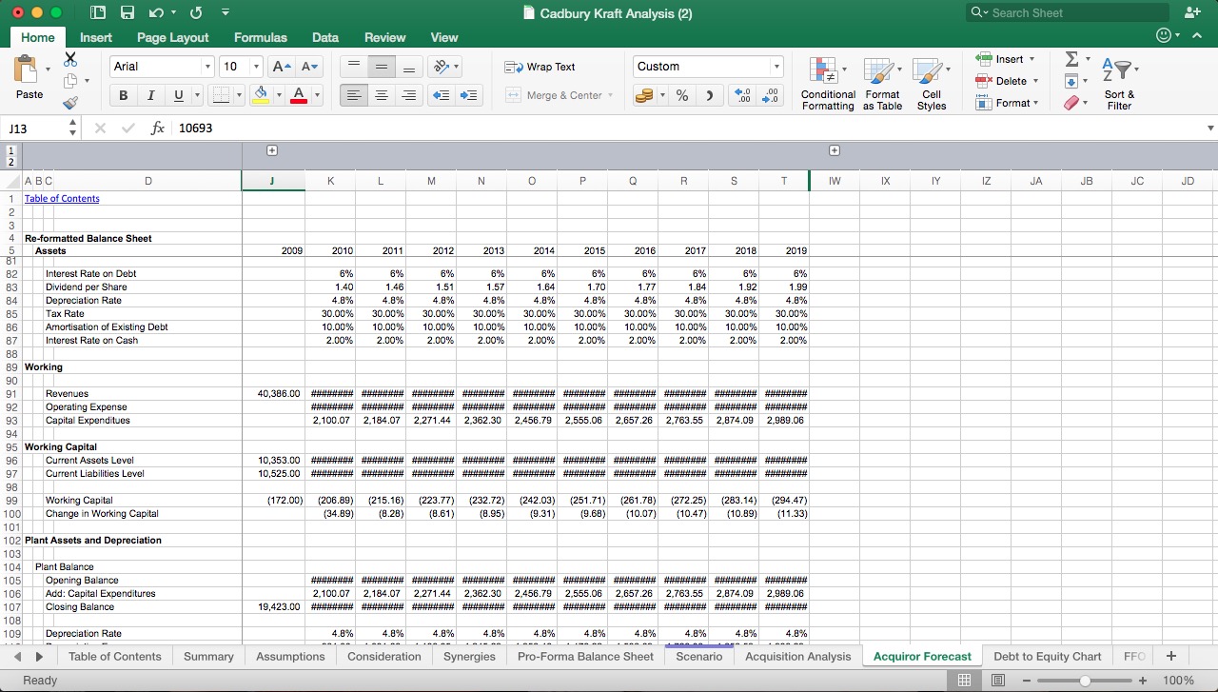Click the Cut scissors icon
1218x692 pixels.
tap(70, 59)
